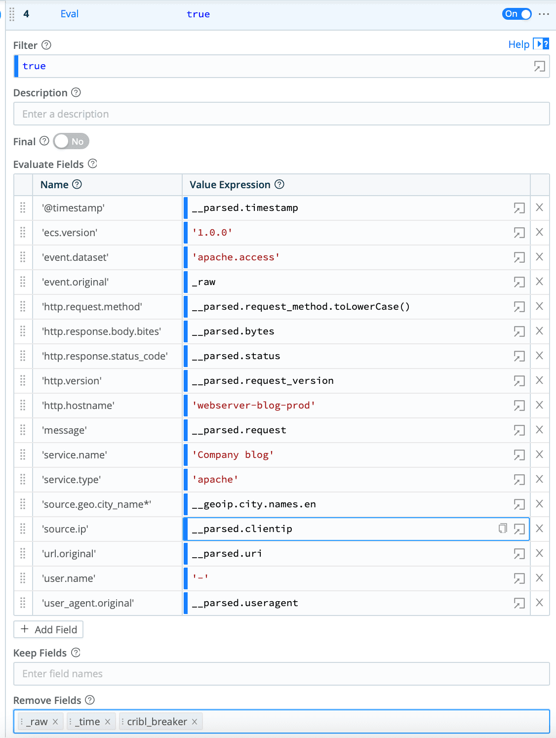This screenshot has height=738, width=556.
Task: Click the Description input field
Action: (x=281, y=114)
